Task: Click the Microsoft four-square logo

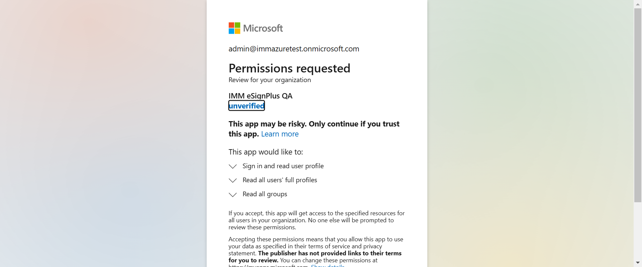Action: (234, 28)
